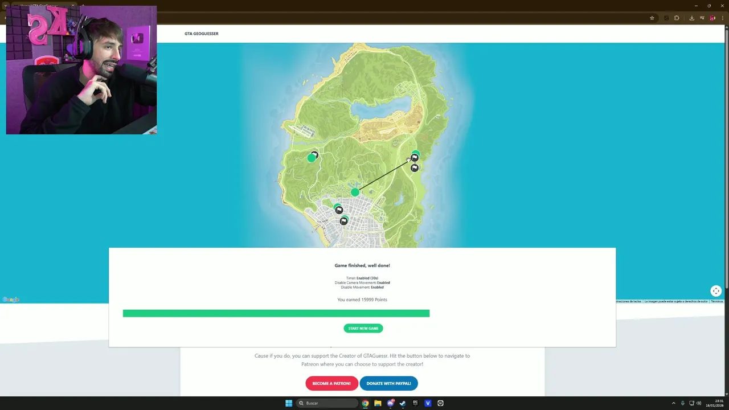
Task: Open Epic Games Launcher from the taskbar
Action: point(415,403)
